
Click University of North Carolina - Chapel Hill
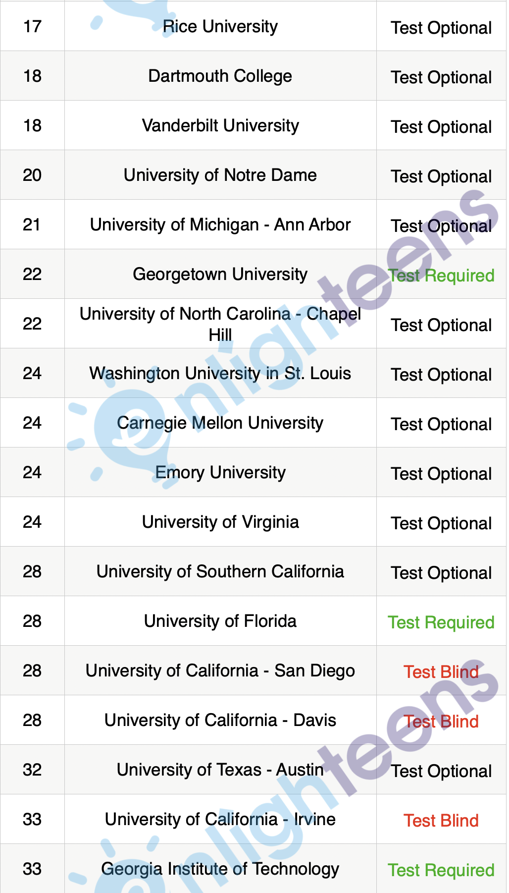point(220,324)
